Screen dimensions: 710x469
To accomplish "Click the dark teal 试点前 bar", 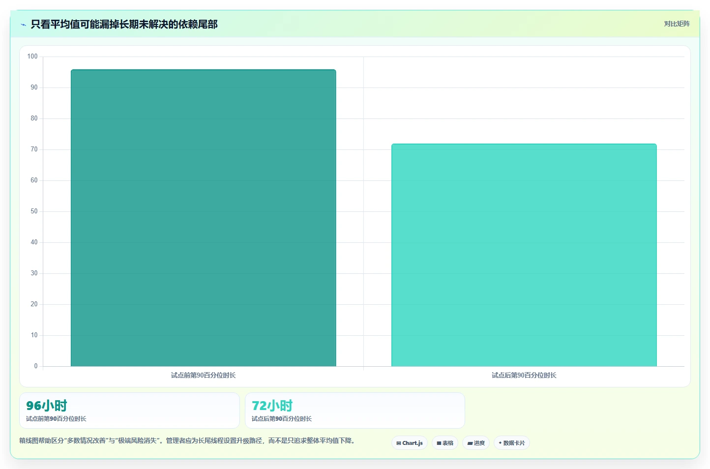I will pos(204,218).
